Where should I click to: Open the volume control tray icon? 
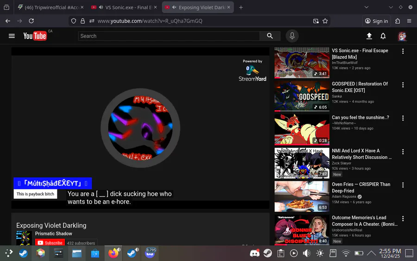(x=307, y=253)
